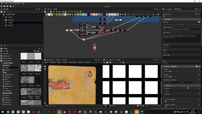Collapse the T_Brick11.sbs package in Explorer
Viewport: 202px width, 114px height.
pyautogui.click(x=1, y=14)
